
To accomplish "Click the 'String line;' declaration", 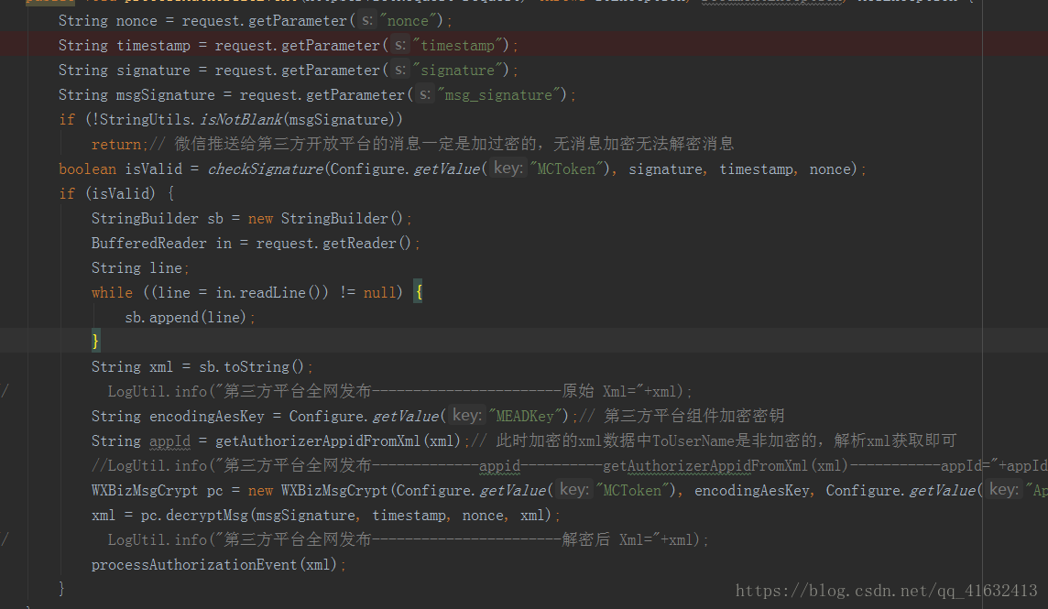I will coord(140,268).
